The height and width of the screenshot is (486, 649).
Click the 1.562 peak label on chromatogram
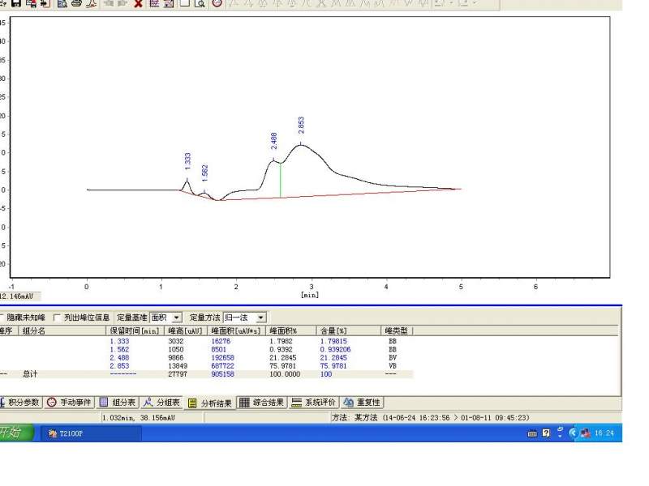click(x=204, y=173)
